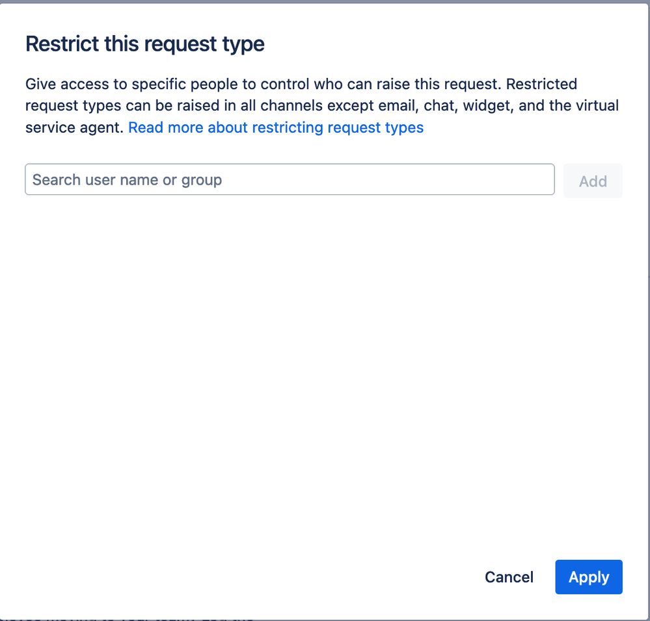This screenshot has width=650, height=621.
Task: Select the Restrict this request type heading
Action: click(x=144, y=44)
